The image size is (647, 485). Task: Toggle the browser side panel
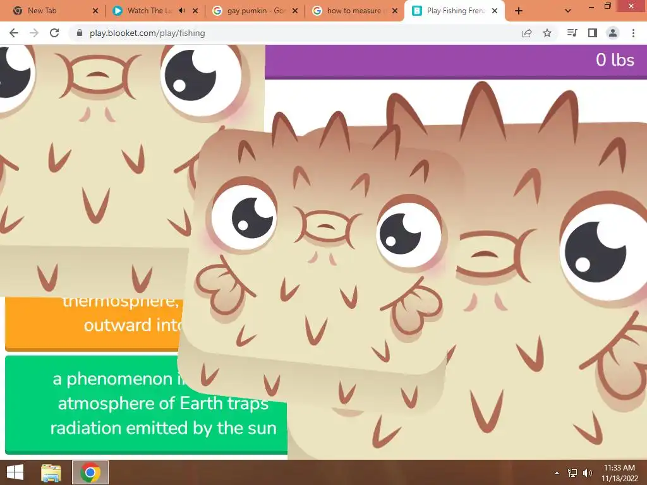pos(593,33)
